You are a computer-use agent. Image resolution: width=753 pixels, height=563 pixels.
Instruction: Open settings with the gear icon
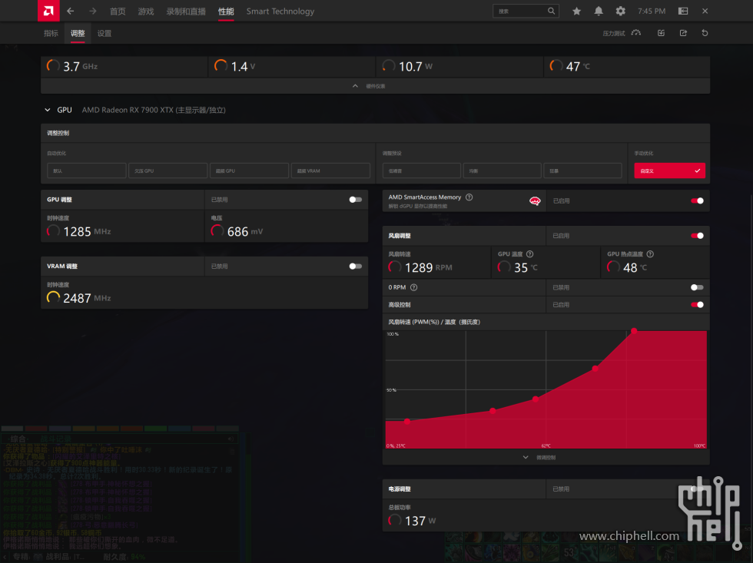[621, 11]
